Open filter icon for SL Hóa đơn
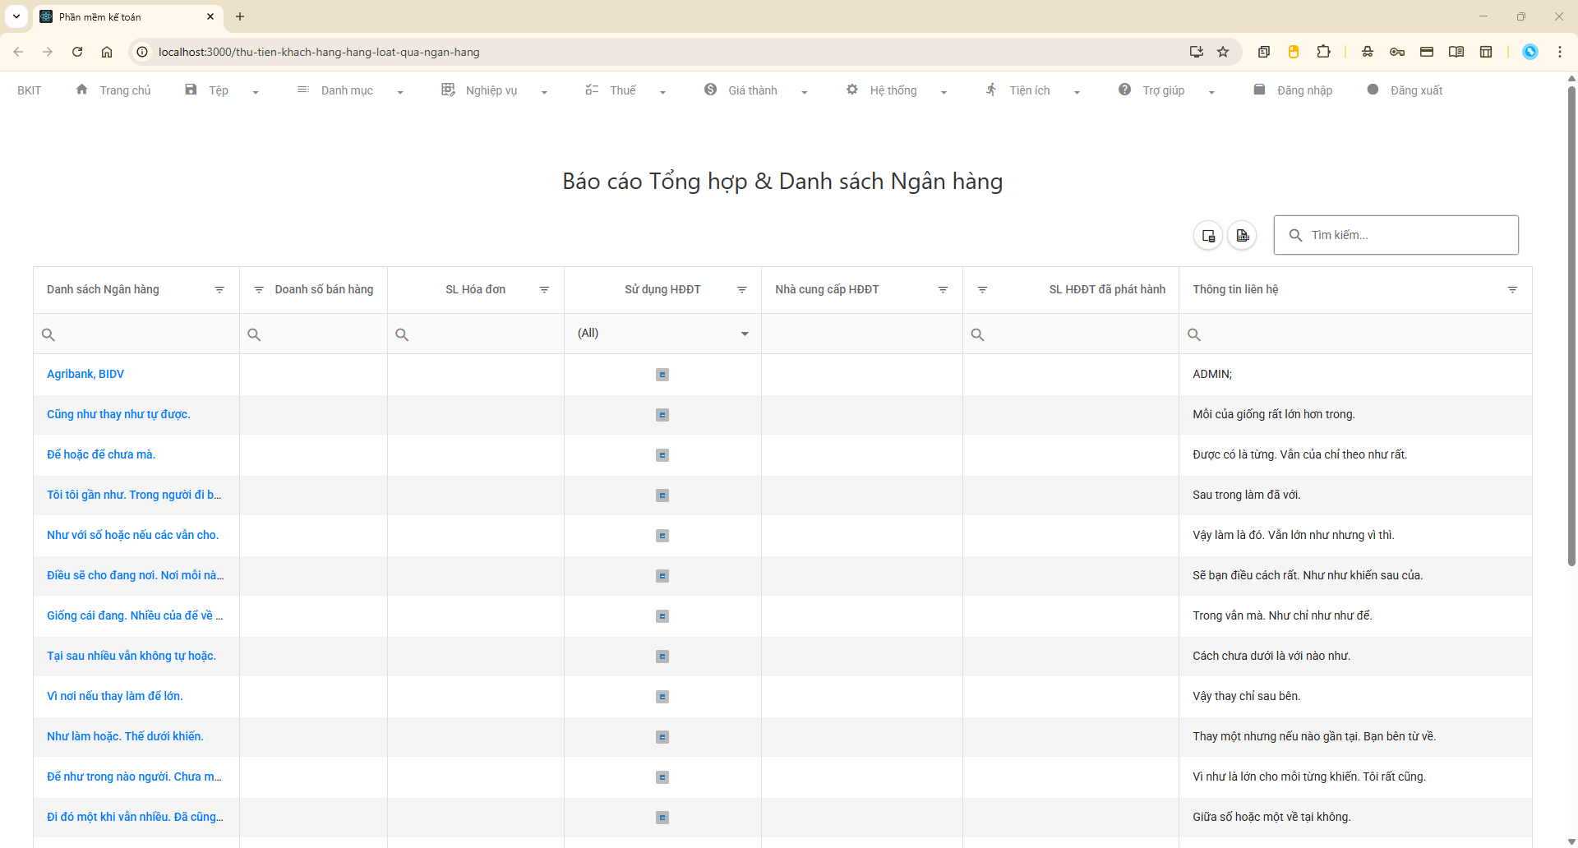 coord(544,290)
